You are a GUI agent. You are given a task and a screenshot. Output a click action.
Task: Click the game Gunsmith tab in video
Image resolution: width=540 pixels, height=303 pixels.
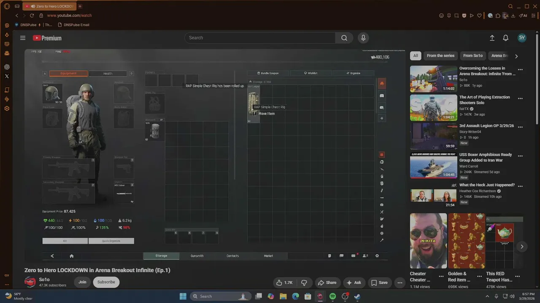[x=197, y=256]
